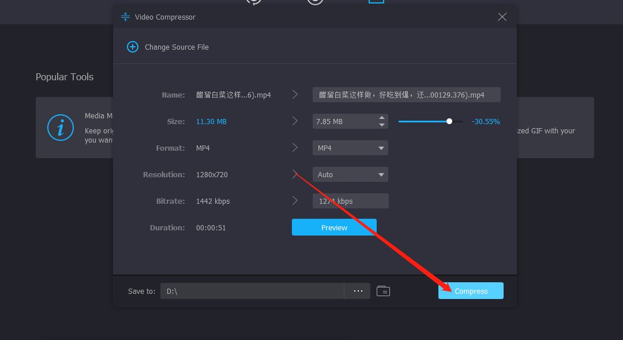
Task: Click the Save to path field showing D:\
Action: [x=252, y=291]
